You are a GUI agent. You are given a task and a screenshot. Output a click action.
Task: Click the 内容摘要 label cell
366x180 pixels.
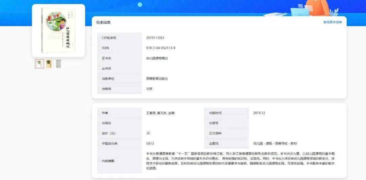click(120, 161)
